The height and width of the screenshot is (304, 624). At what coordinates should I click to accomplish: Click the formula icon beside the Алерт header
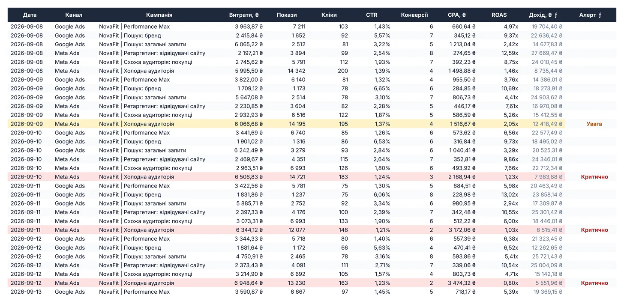[x=600, y=15]
